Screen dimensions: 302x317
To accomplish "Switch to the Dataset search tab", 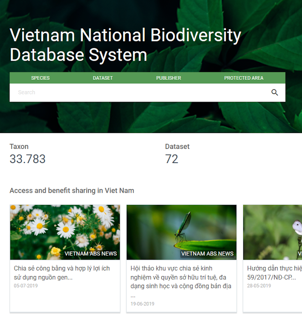I will pyautogui.click(x=103, y=78).
